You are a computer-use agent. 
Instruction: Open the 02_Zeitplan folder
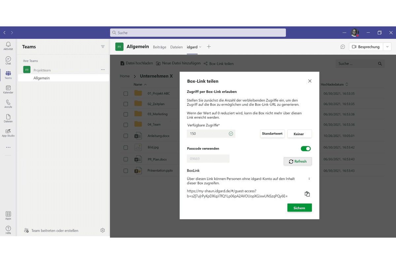click(x=156, y=104)
